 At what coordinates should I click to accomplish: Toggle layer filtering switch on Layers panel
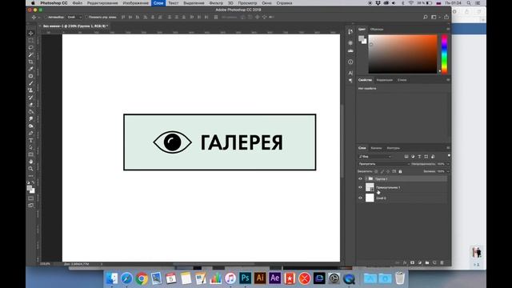(x=449, y=156)
